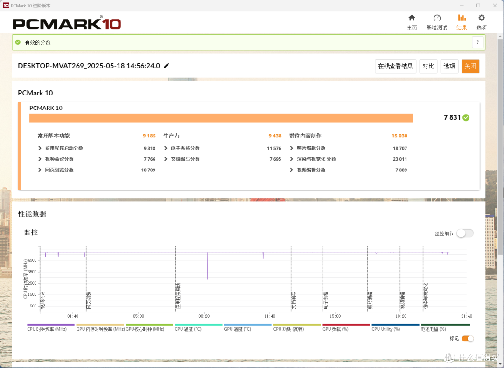Click the vertical scrollbar

[500, 148]
